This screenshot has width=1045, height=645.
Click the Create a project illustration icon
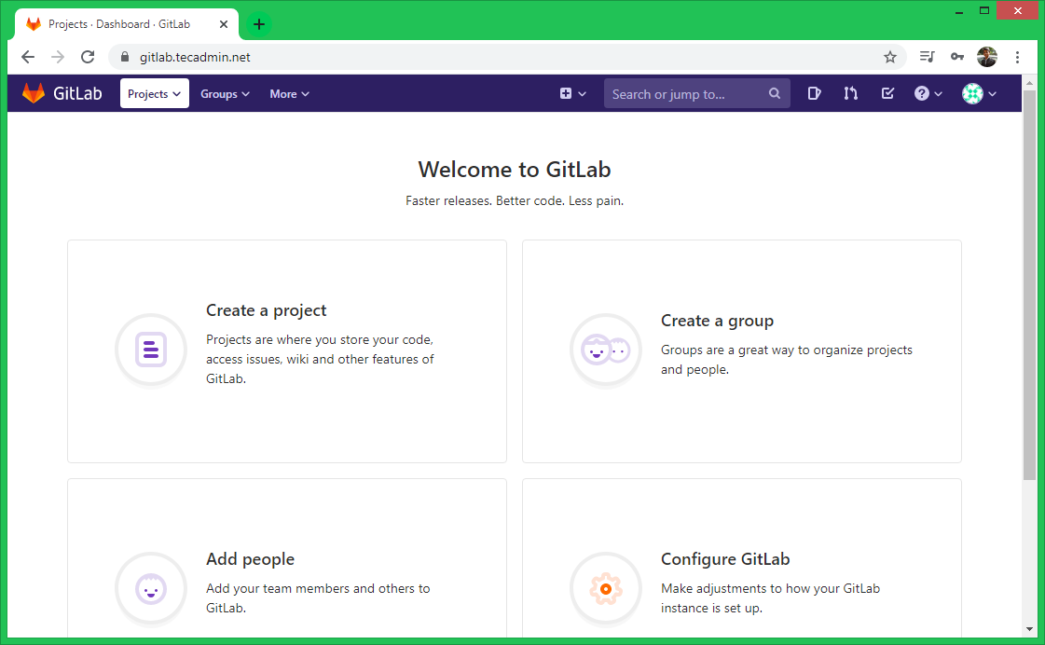pyautogui.click(x=151, y=350)
